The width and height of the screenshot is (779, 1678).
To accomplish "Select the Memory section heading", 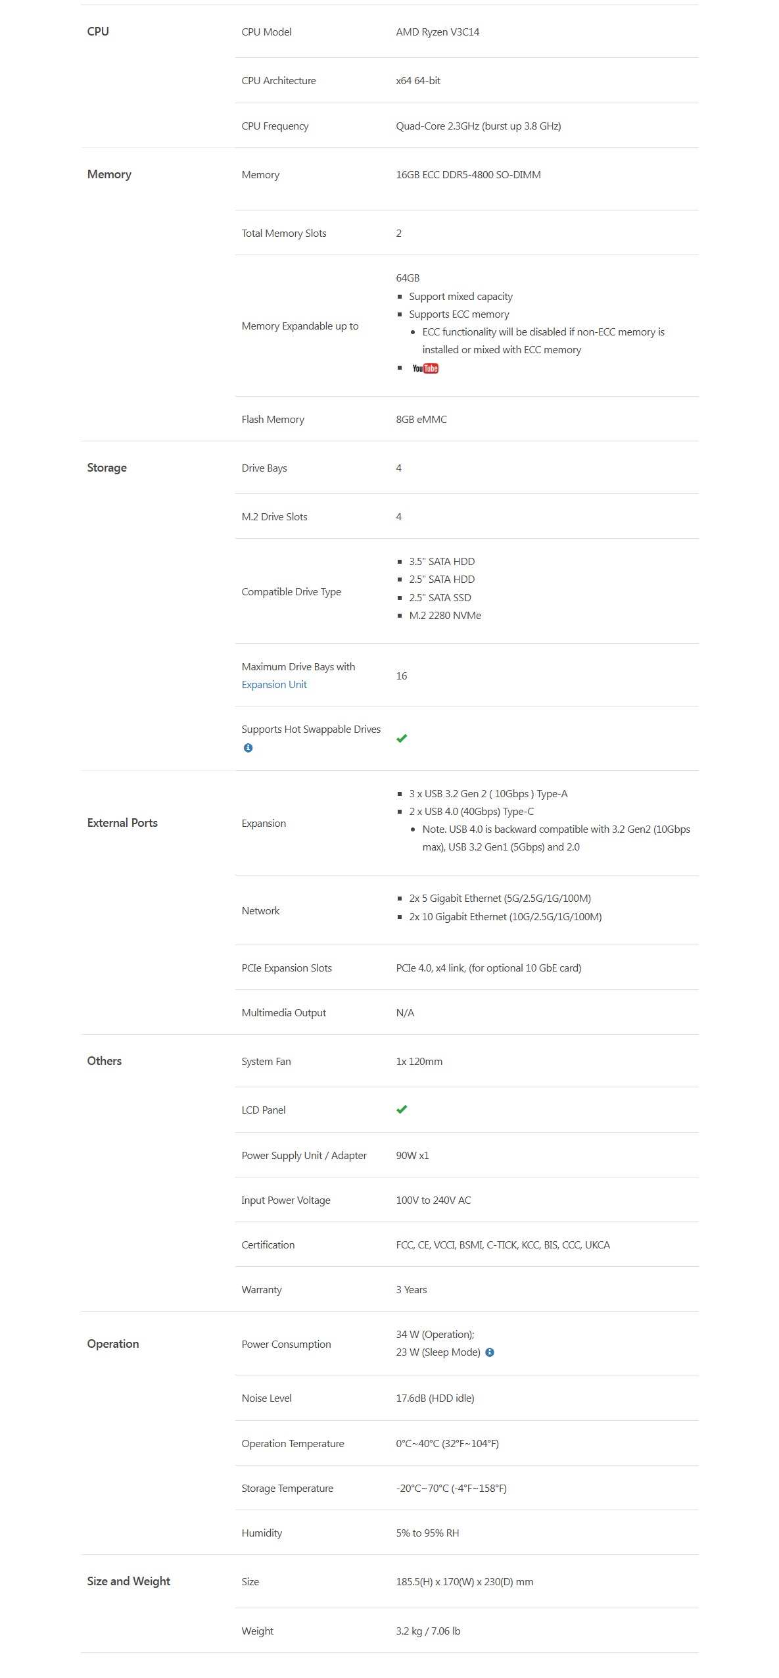I will 109,174.
